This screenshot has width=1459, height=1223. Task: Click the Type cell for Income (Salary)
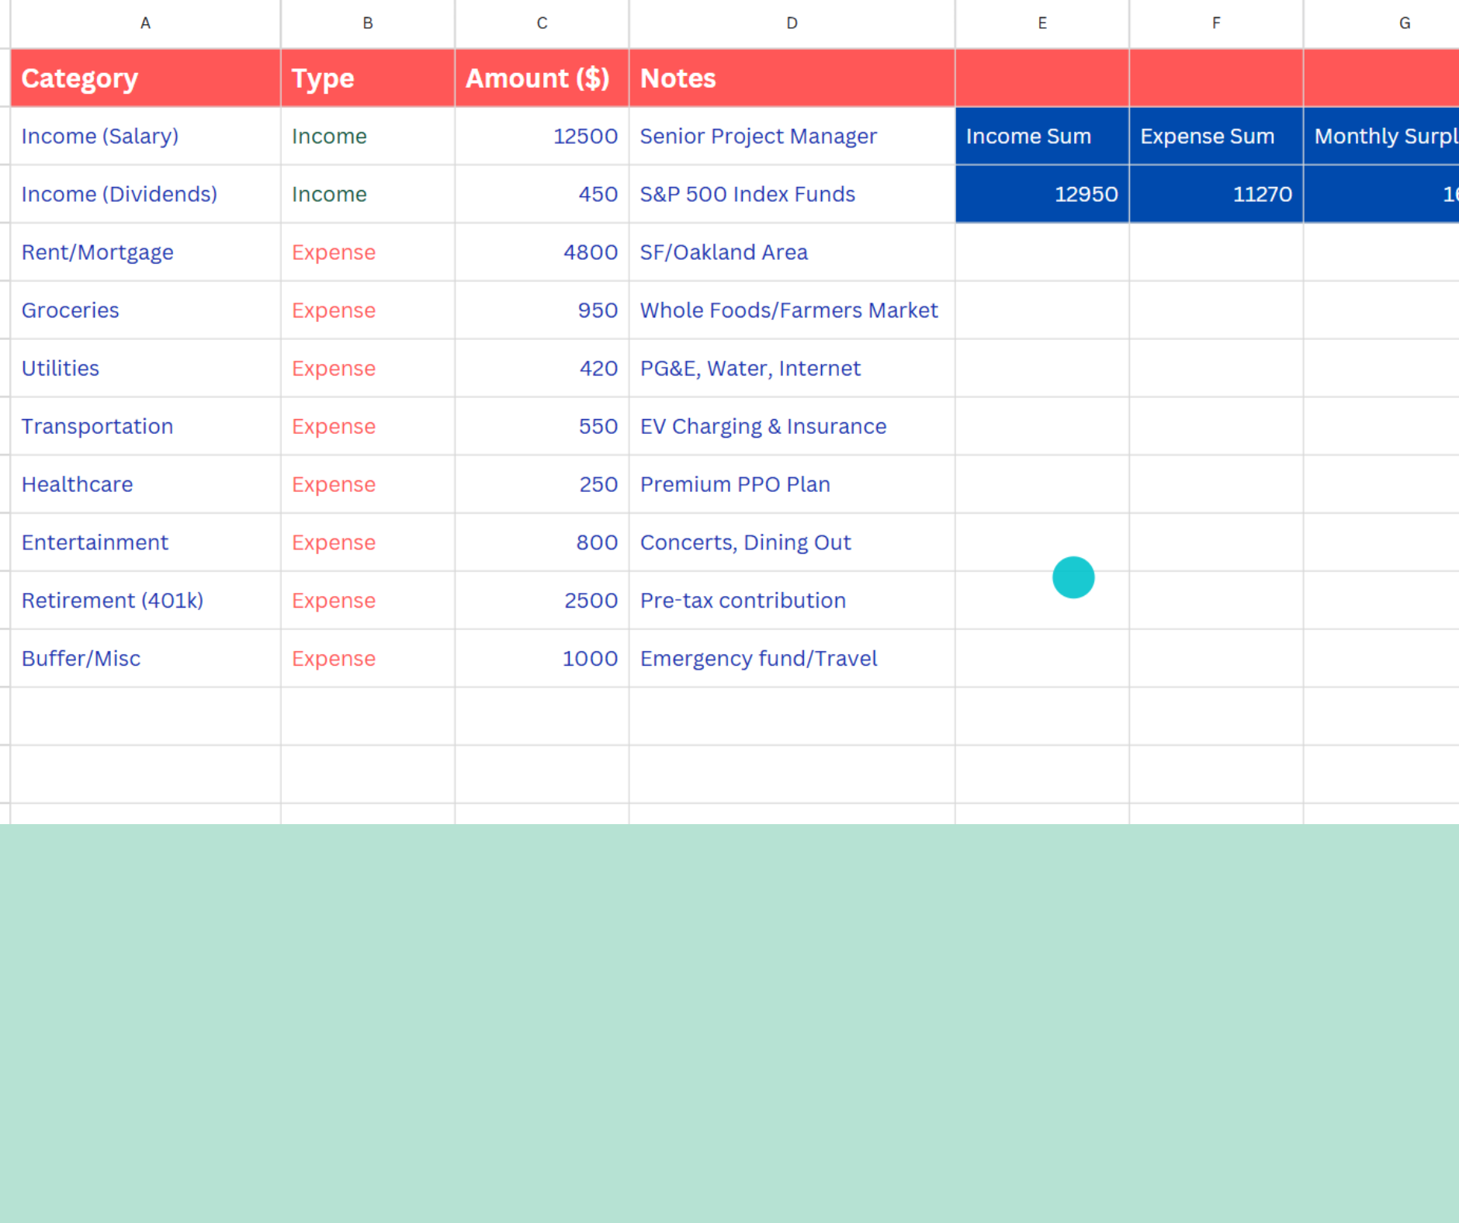pos(368,136)
